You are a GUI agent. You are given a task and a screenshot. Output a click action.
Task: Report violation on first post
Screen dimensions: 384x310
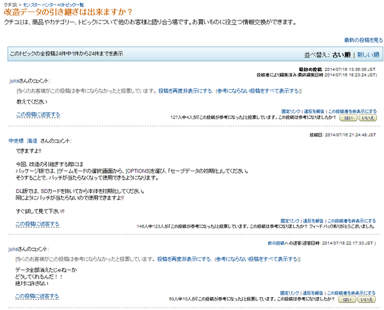(314, 111)
